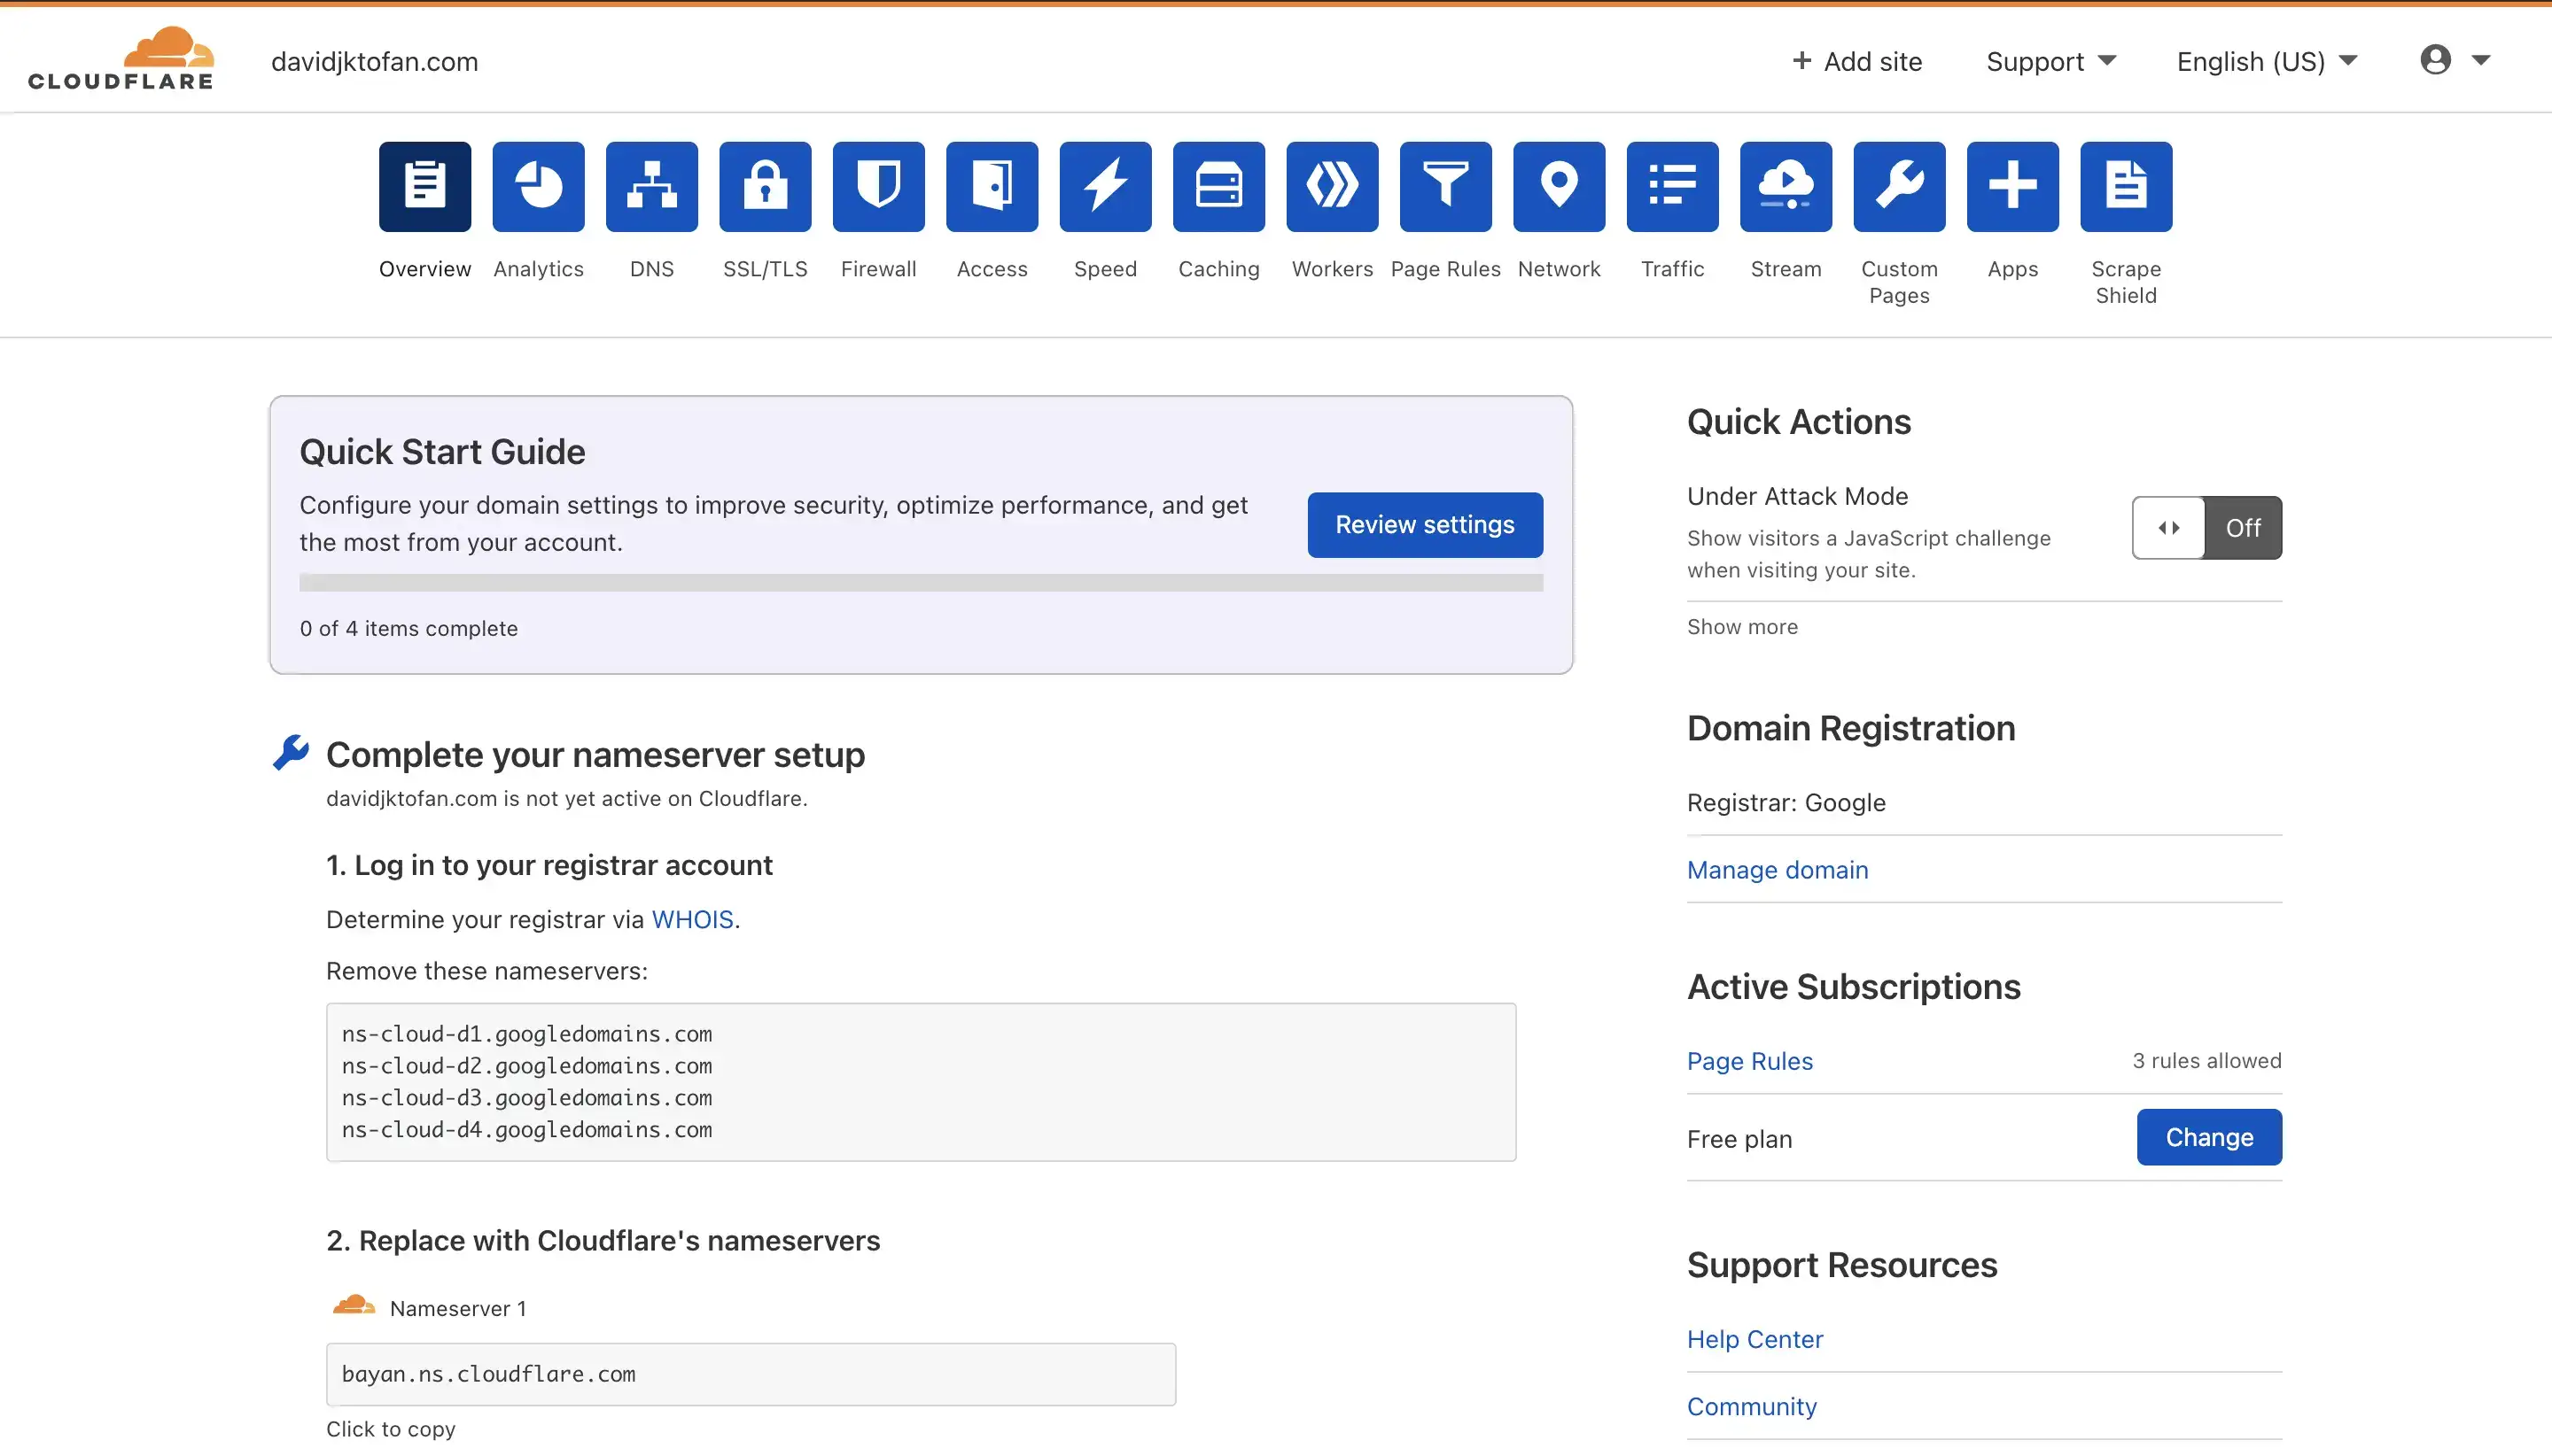Click the Traffic tab label

click(x=1672, y=269)
